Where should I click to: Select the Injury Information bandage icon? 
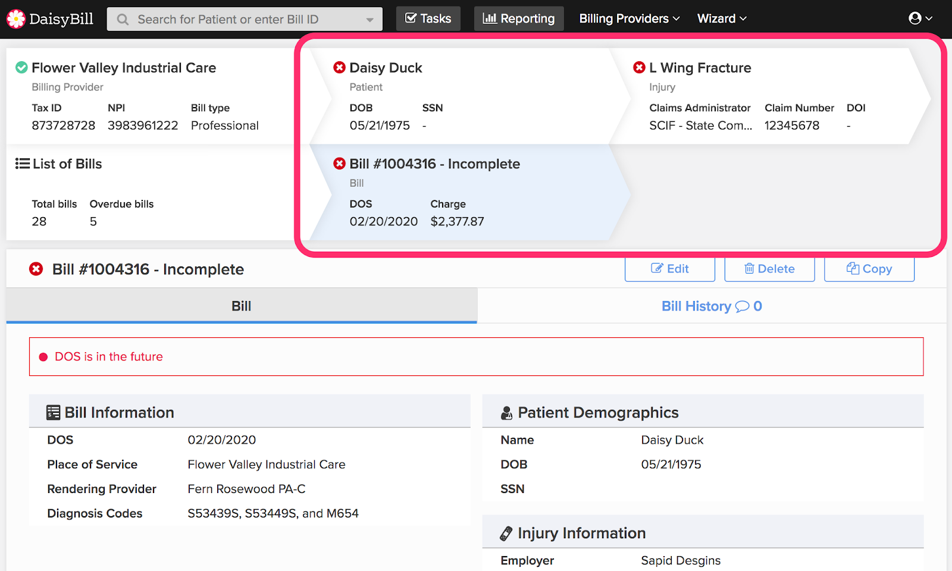507,532
